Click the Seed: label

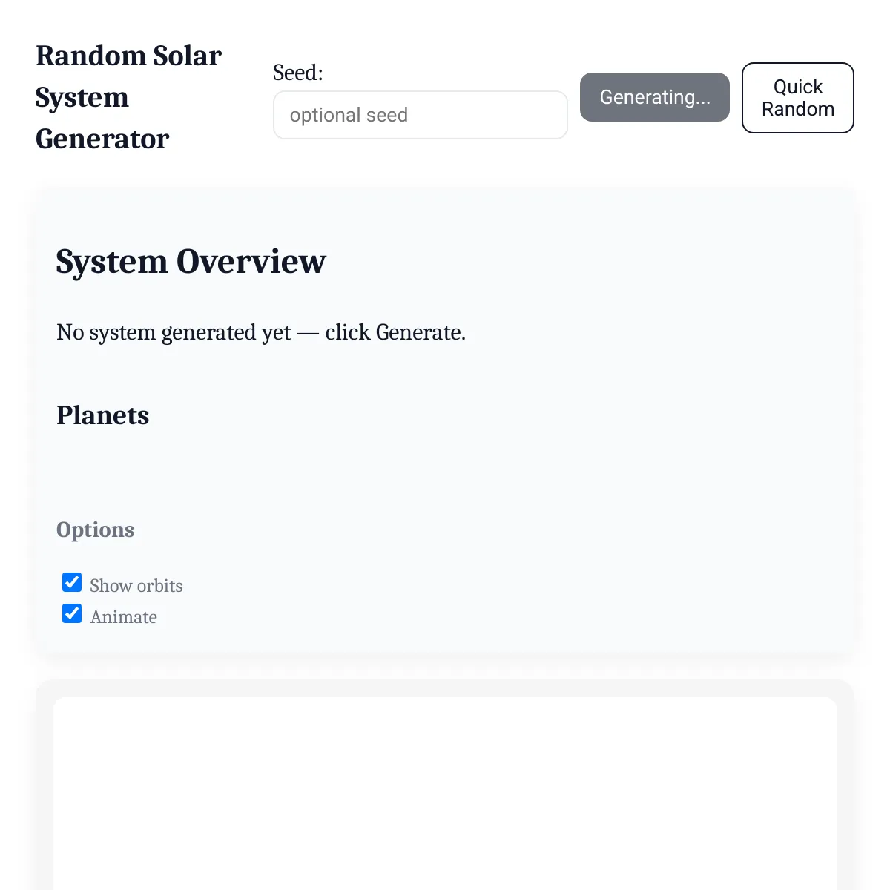[297, 72]
